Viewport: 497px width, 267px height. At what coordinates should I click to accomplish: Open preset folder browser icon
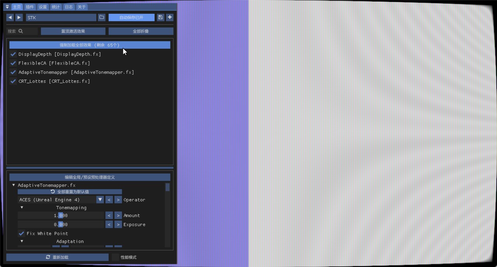(101, 17)
